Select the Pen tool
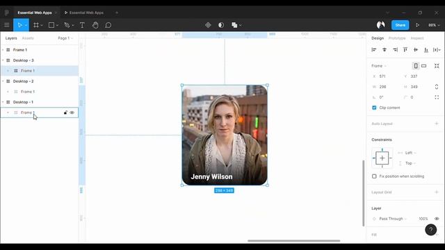 click(x=67, y=25)
